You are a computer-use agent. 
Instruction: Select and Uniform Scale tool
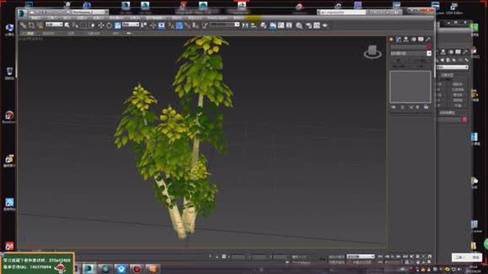coord(116,26)
